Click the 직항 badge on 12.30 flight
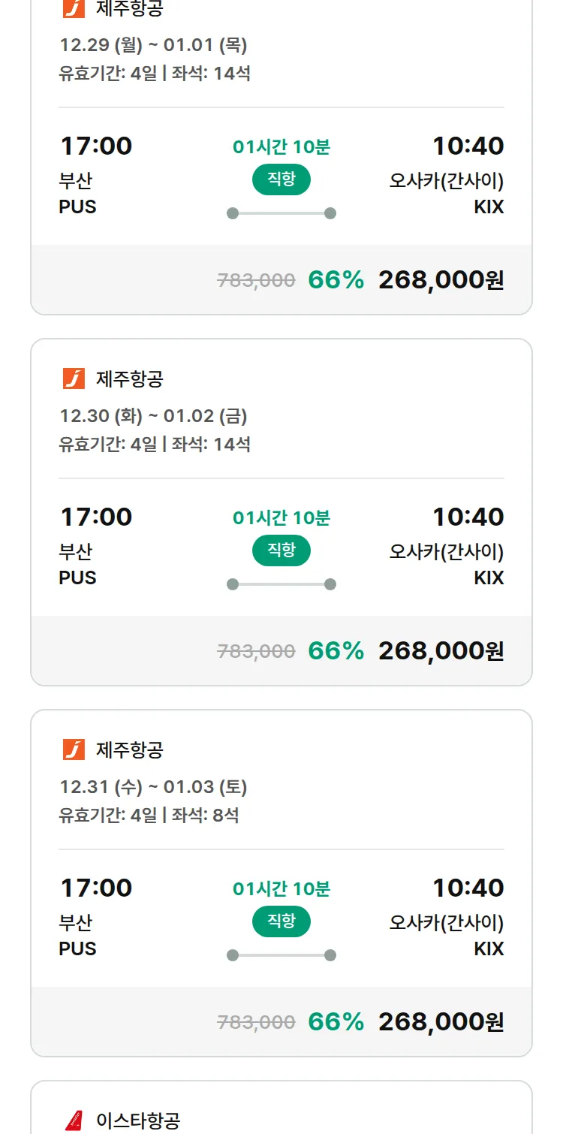Viewport: 563px width, 1134px height. click(281, 550)
